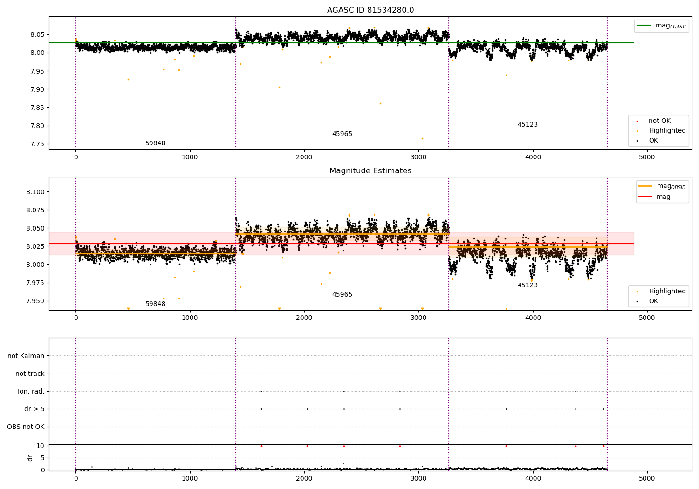Click y-axis tick 8.025 in Magnitude Estimates plot
Screen dimensions: 699x489
click(35, 246)
